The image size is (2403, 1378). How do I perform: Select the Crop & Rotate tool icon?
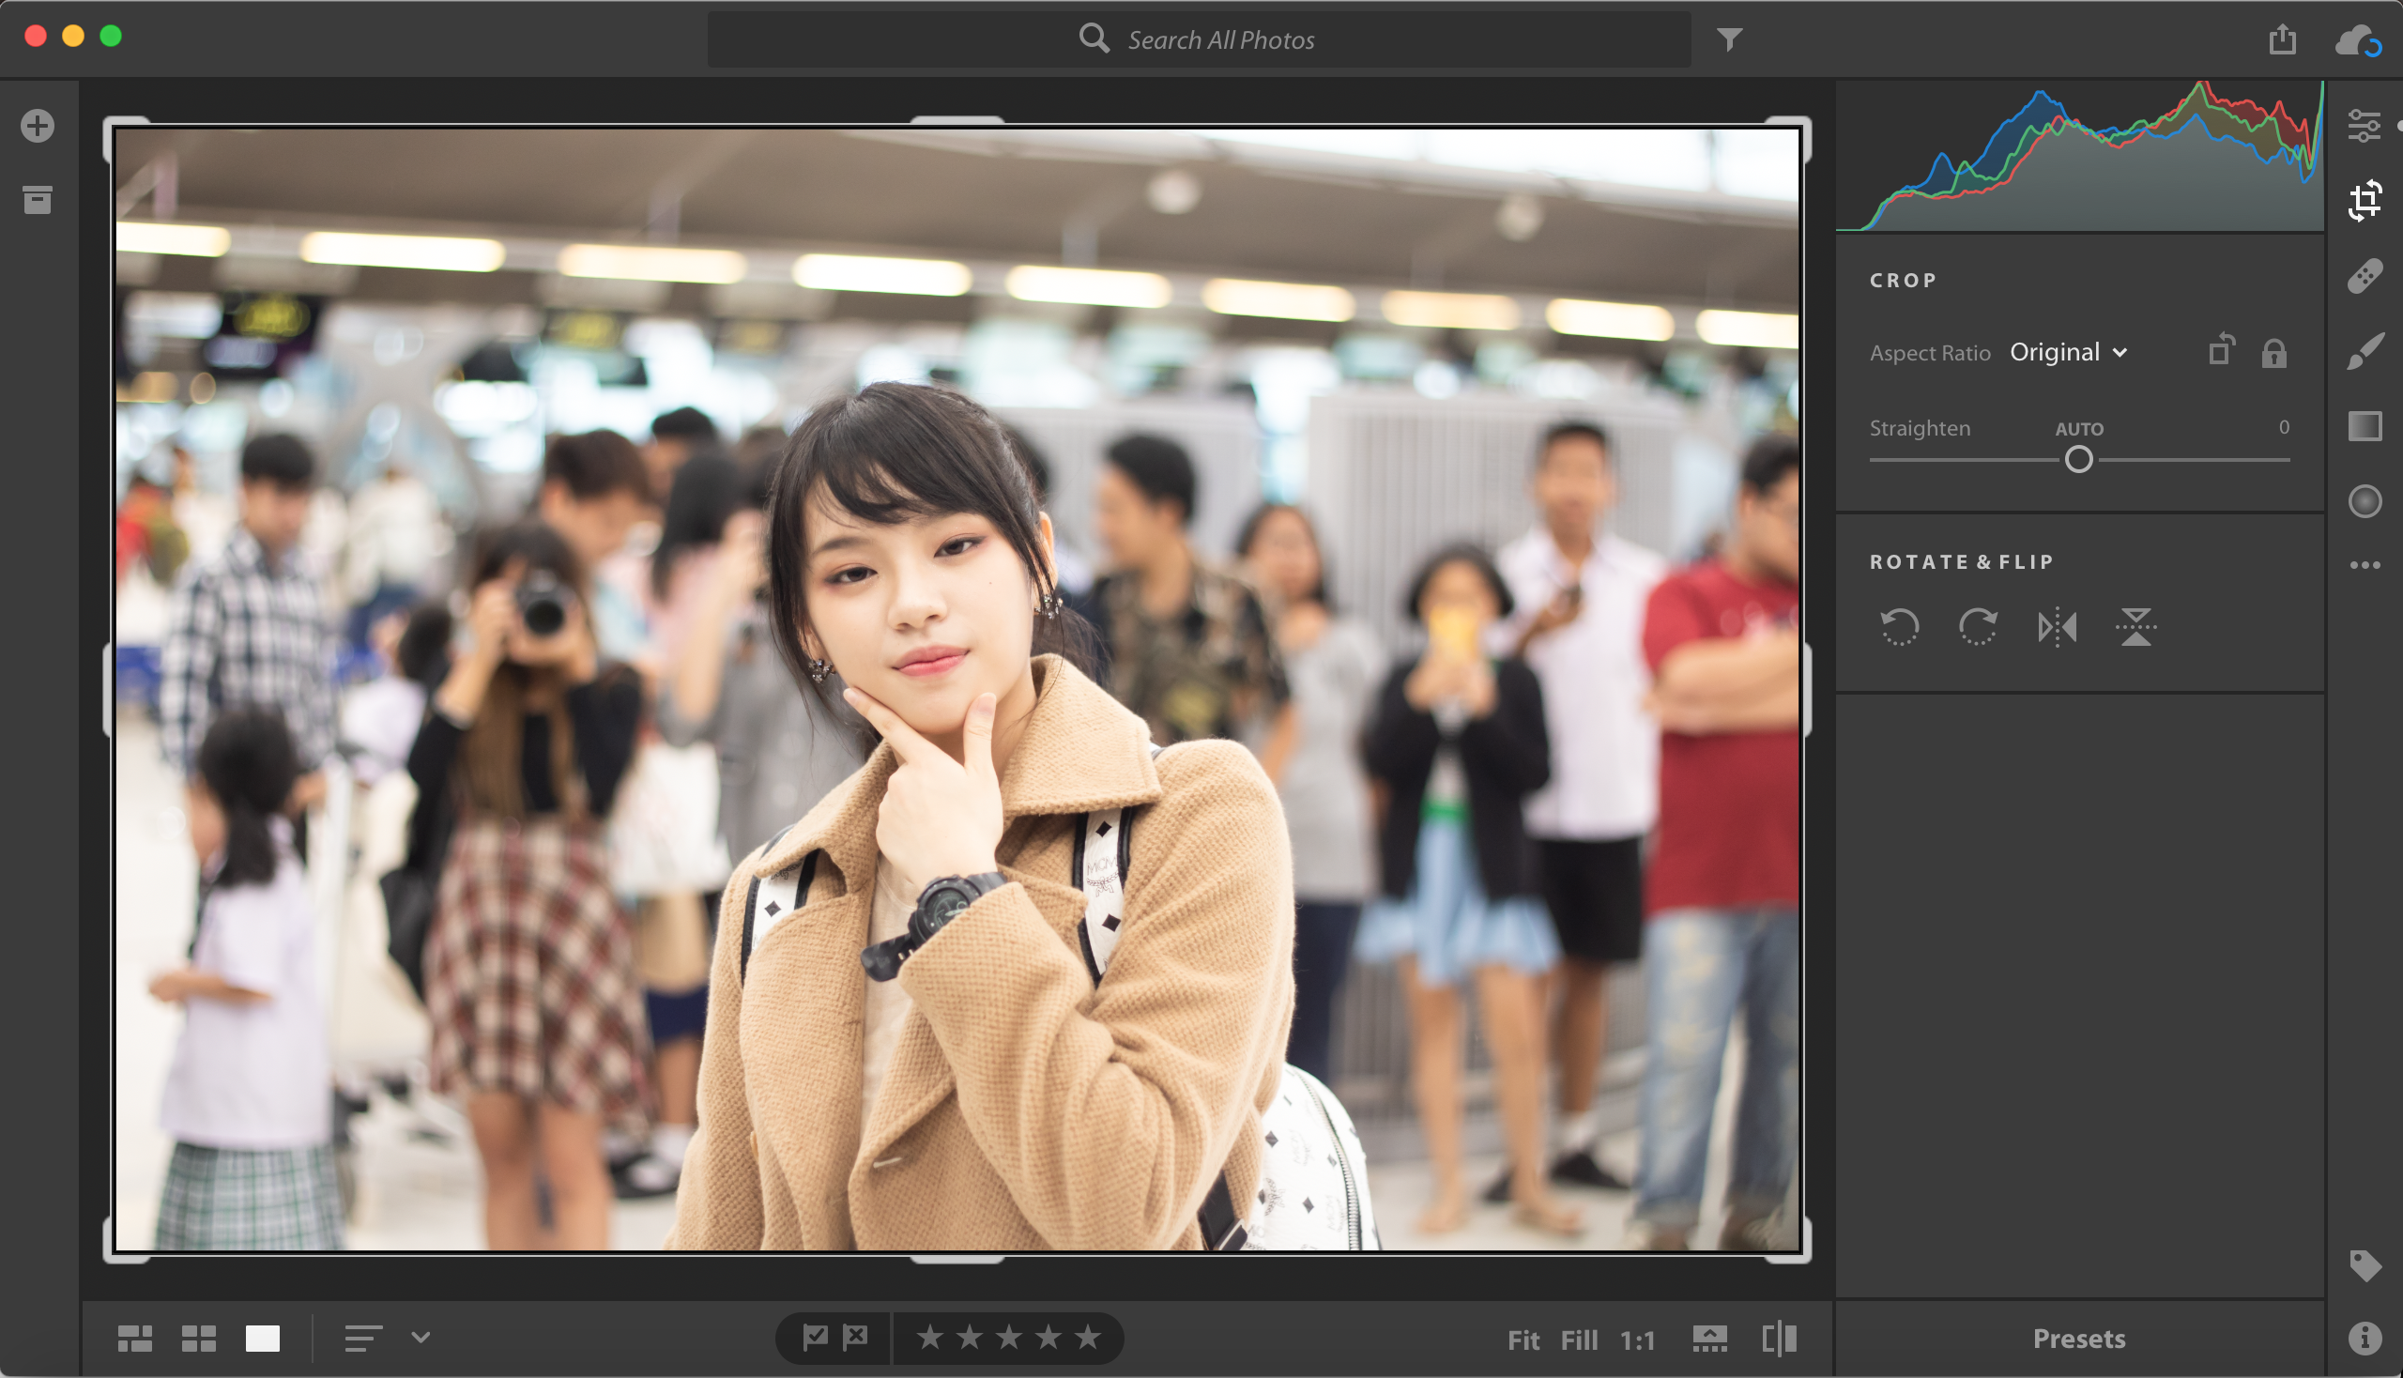(2365, 200)
